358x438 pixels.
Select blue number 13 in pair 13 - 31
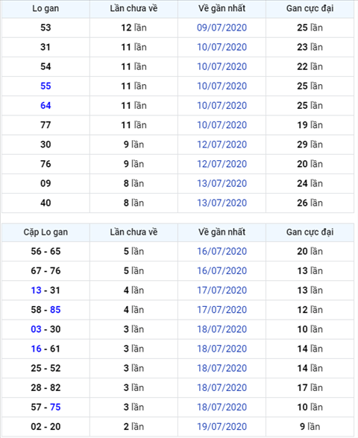(x=36, y=291)
